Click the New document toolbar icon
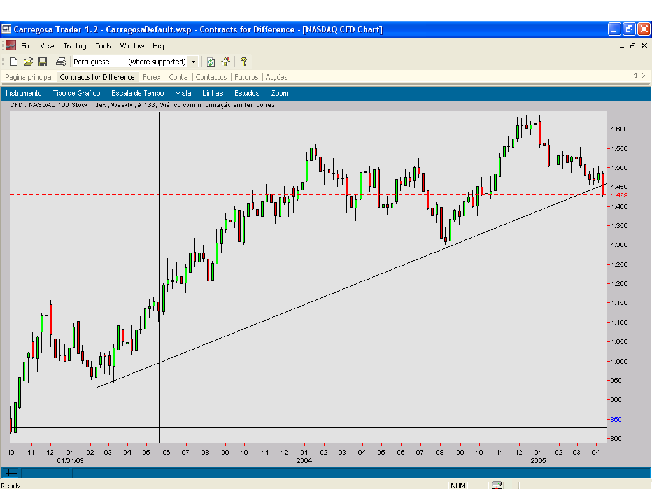Image resolution: width=652 pixels, height=489 pixels. pyautogui.click(x=13, y=62)
